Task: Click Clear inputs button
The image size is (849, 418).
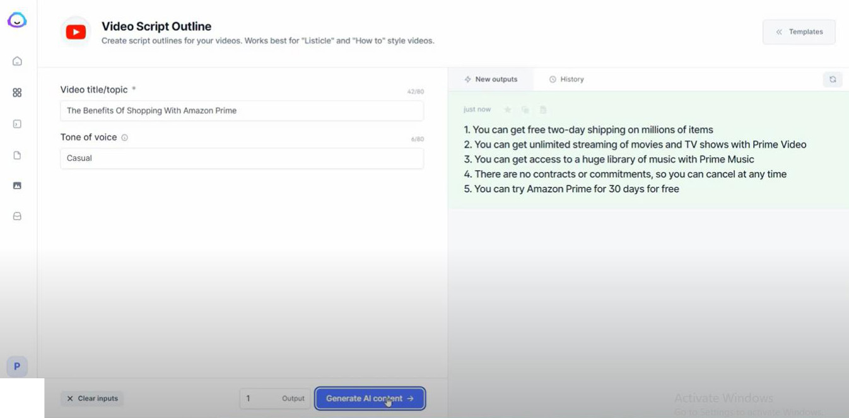Action: [x=92, y=398]
